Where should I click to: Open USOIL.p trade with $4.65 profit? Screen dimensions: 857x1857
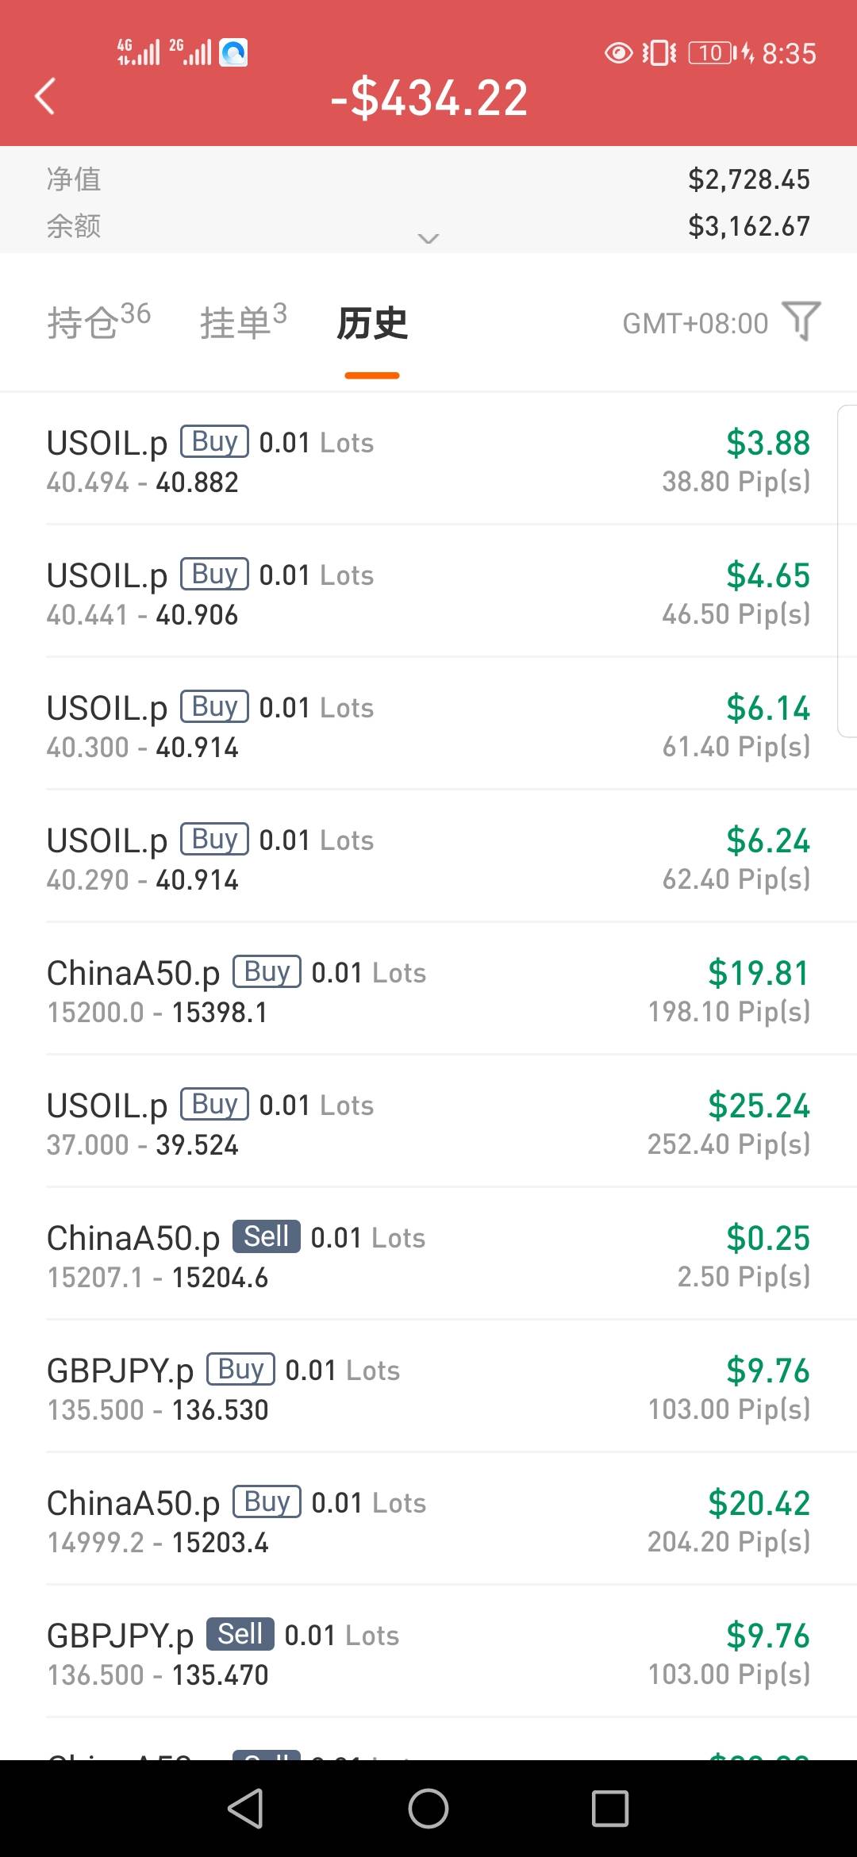(428, 593)
